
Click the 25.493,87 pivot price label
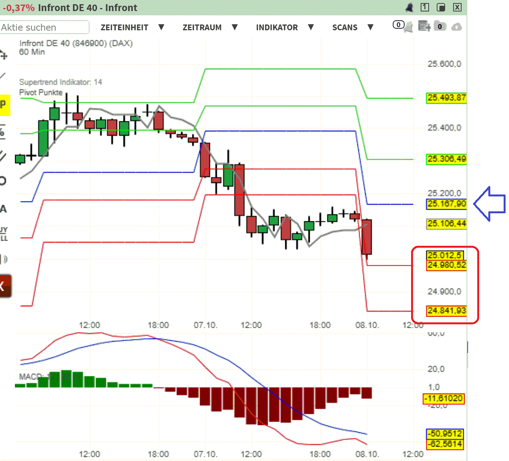click(446, 98)
